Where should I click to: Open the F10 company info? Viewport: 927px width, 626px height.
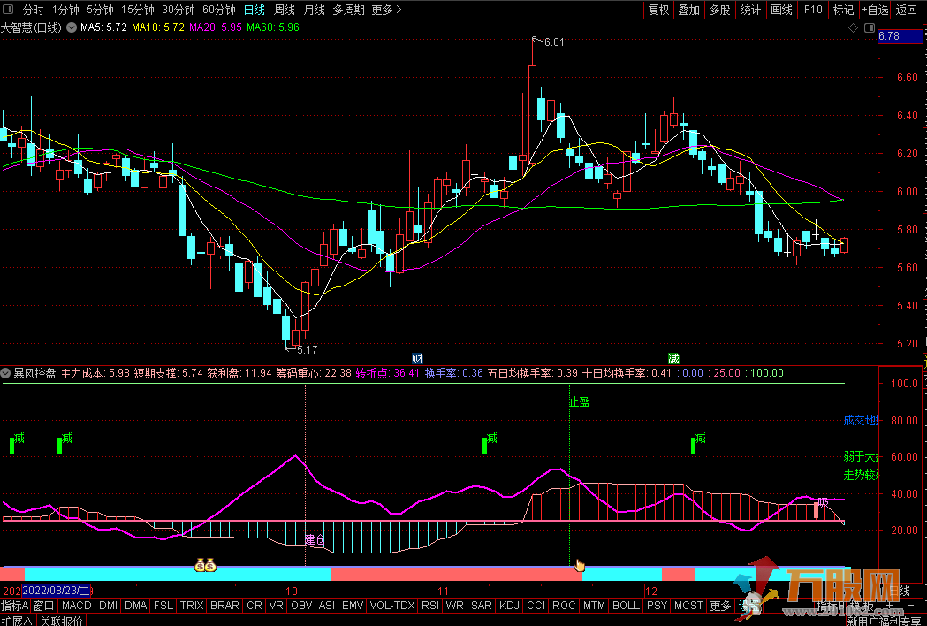tap(813, 10)
